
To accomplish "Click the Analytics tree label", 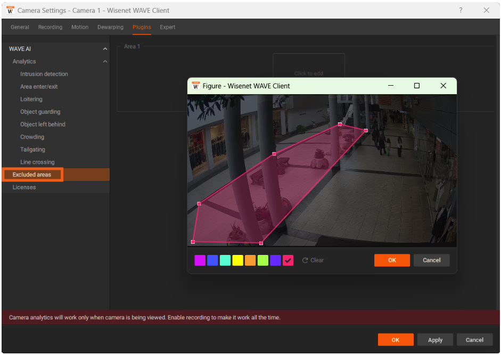I will pos(24,61).
